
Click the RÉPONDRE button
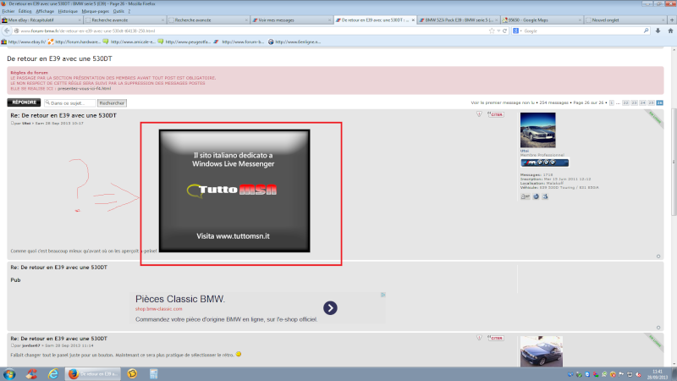[x=24, y=102]
